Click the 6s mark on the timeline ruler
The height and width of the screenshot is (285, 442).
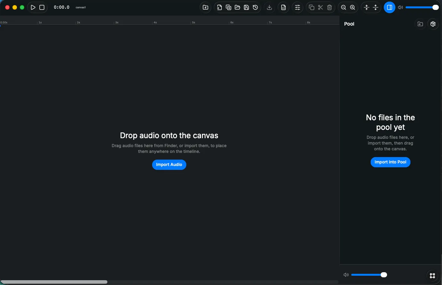coord(232,22)
